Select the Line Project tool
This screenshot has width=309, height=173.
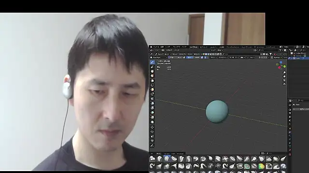click(152, 99)
